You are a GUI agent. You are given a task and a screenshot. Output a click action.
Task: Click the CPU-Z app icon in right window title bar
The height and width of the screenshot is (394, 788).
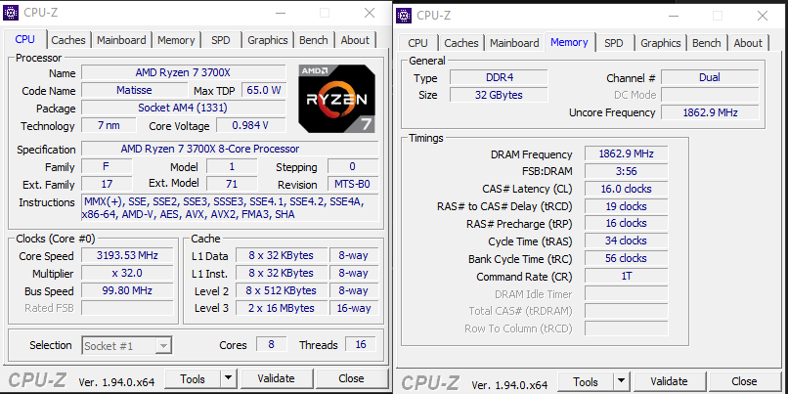(404, 15)
